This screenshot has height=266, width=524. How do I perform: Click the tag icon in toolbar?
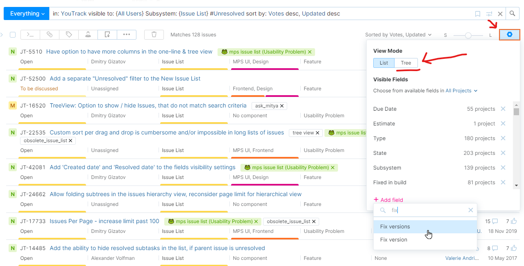[x=69, y=35]
